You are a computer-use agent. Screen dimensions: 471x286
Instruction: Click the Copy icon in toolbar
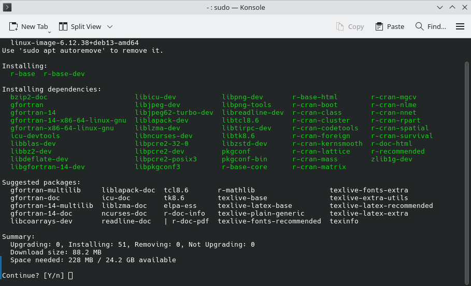tap(340, 26)
